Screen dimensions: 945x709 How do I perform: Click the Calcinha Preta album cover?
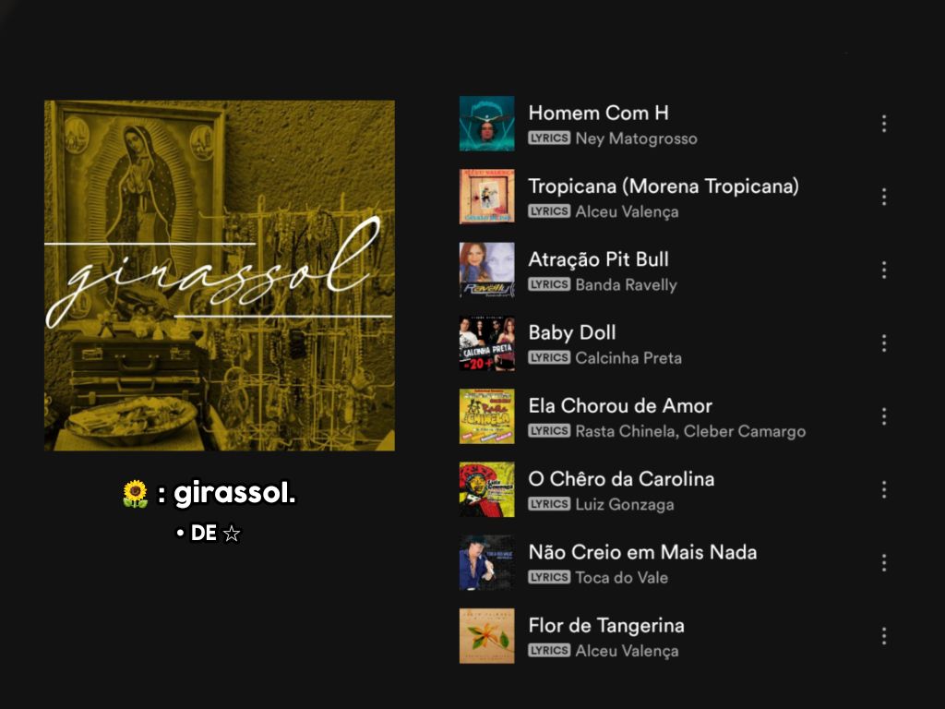487,343
